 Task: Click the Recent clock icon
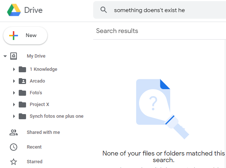tap(14, 147)
